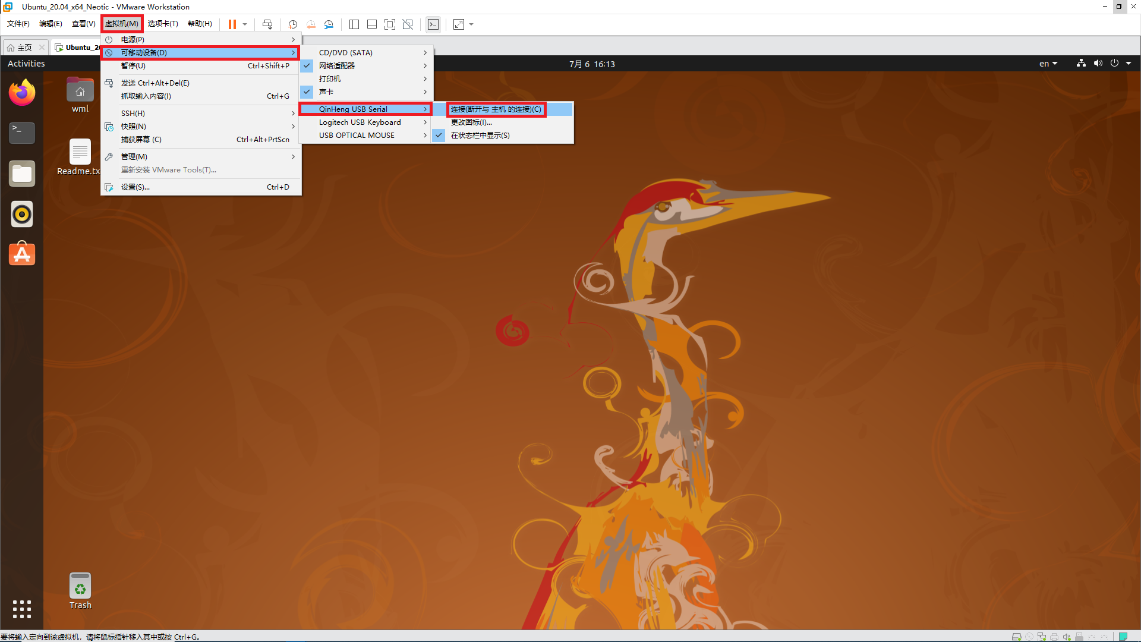This screenshot has height=642, width=1141.
Task: Close the 主页 tab
Action: pyautogui.click(x=42, y=48)
